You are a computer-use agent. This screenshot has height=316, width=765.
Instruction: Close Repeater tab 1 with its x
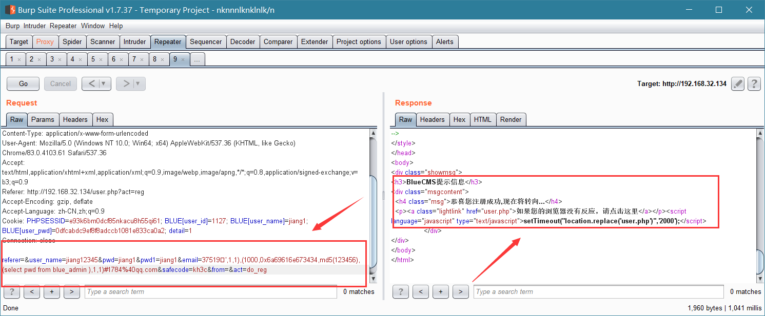pos(19,60)
